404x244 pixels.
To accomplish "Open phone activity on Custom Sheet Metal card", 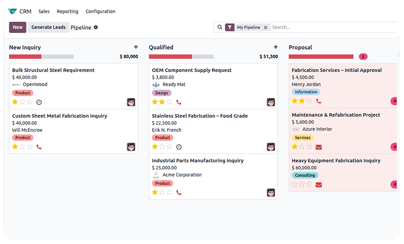I will pos(39,147).
